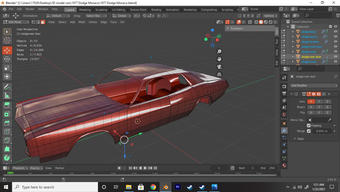Switch to vertex select mode

(x=34, y=22)
